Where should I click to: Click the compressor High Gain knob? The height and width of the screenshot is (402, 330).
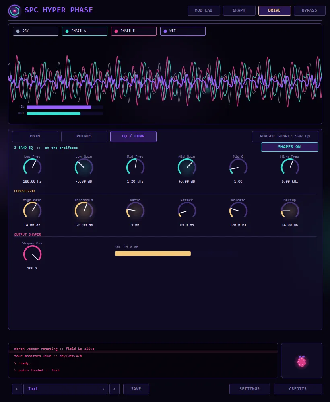[x=32, y=211]
